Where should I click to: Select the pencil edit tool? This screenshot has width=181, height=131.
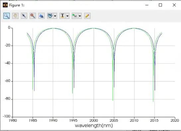(87, 16)
